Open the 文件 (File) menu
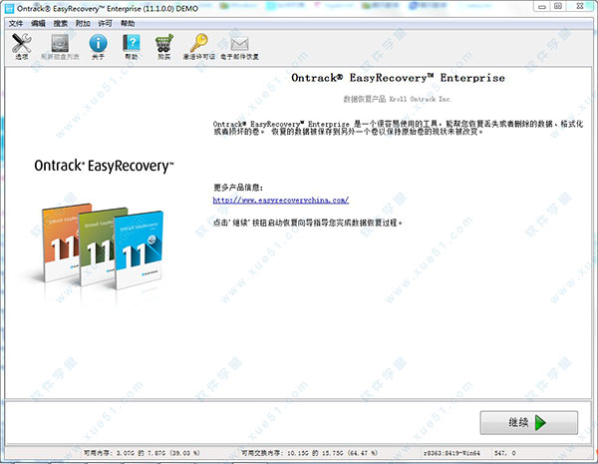The height and width of the screenshot is (464, 598). pos(15,22)
